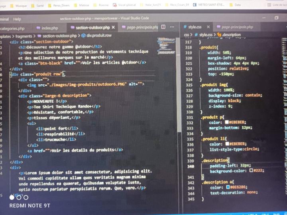Click style.css in right breadcrumb

[x=204, y=35]
